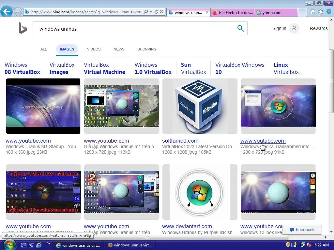
Task: Go to the browser Home icon
Action: click(313, 12)
